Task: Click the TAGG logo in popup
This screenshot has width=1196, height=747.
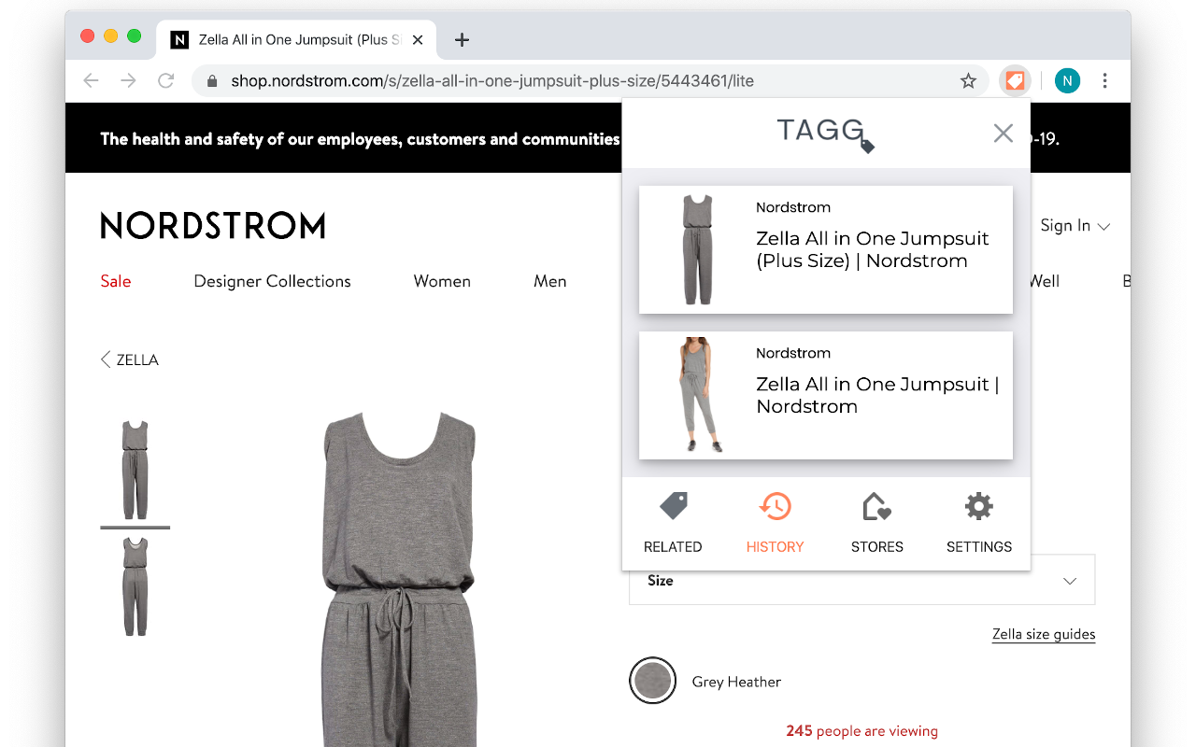Action: [x=825, y=134]
